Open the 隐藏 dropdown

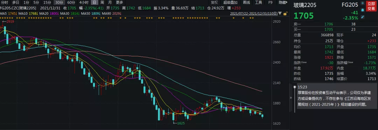[x=283, y=3]
